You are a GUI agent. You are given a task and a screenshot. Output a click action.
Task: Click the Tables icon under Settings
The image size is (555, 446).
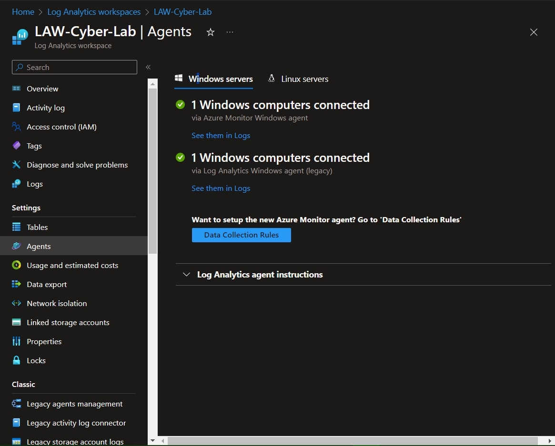(x=16, y=227)
